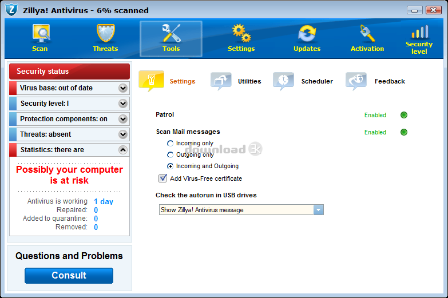Open the Activation key icon

[367, 33]
